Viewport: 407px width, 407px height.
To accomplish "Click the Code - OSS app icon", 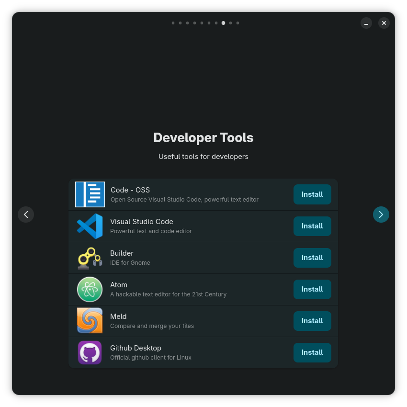I will click(x=90, y=194).
